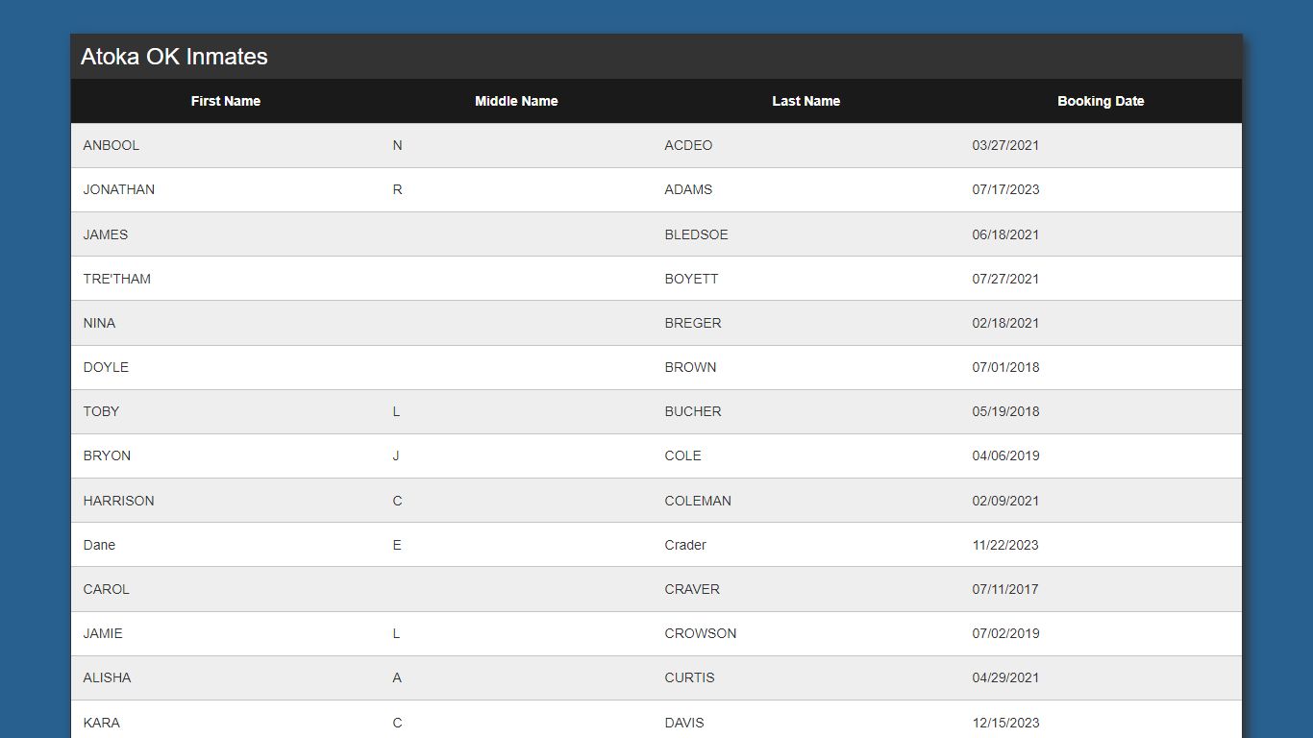1313x738 pixels.
Task: Click booking date 07/11/2017
Action: coord(1005,589)
